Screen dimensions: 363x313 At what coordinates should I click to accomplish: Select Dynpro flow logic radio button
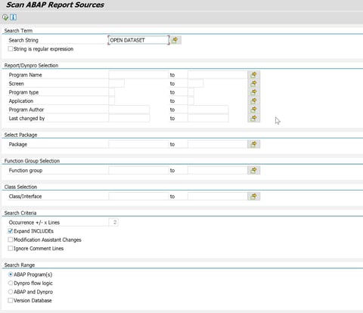(11, 283)
